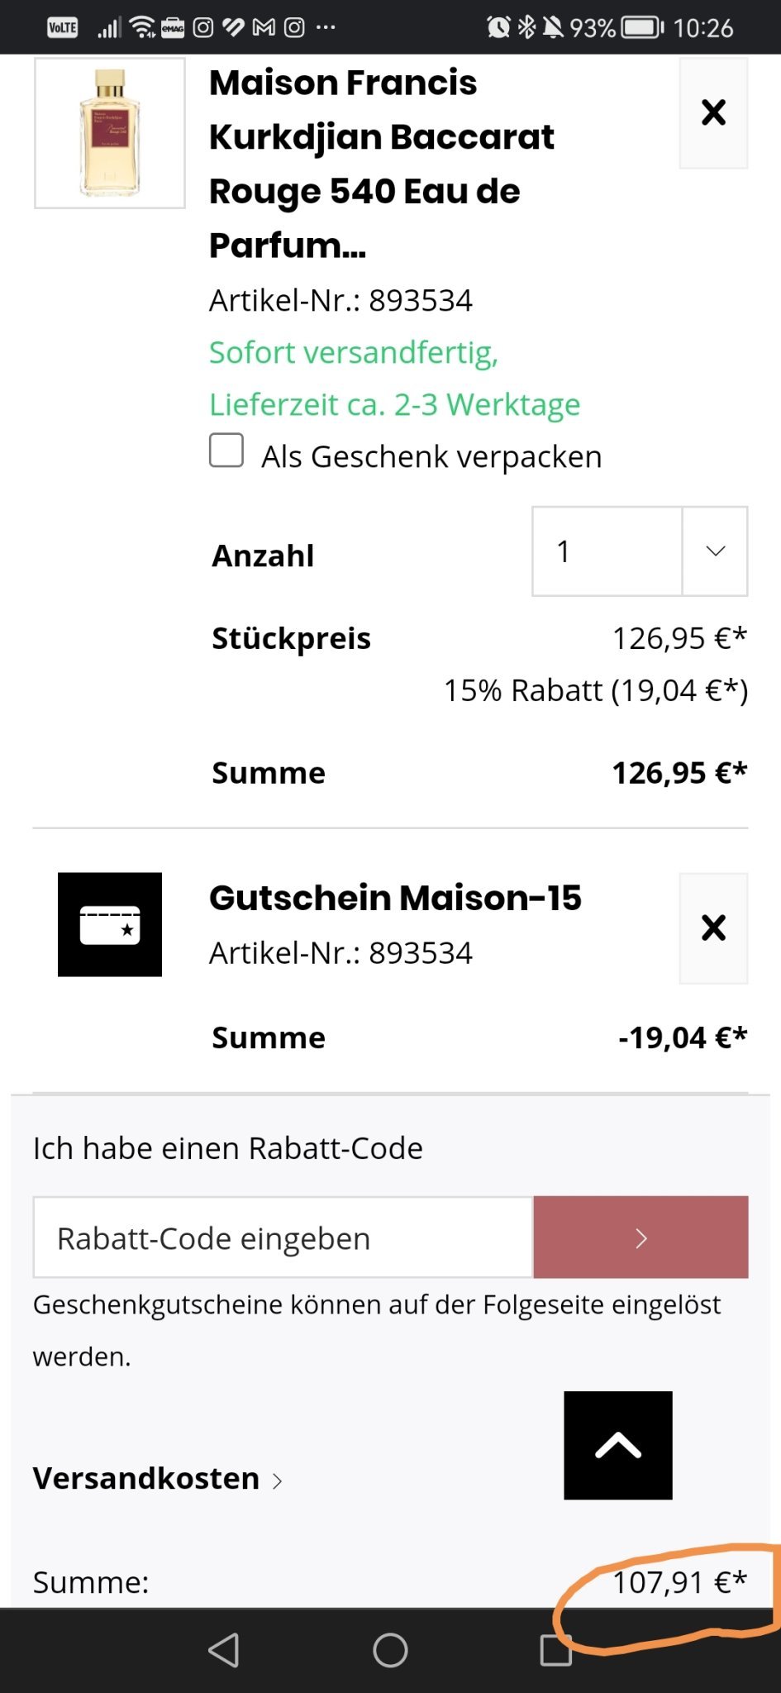The image size is (781, 1693).
Task: Tap the Gmail notification icon in status bar
Action: pyautogui.click(x=264, y=27)
